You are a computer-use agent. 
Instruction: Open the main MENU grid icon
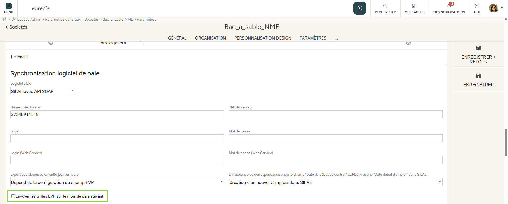[8, 6]
